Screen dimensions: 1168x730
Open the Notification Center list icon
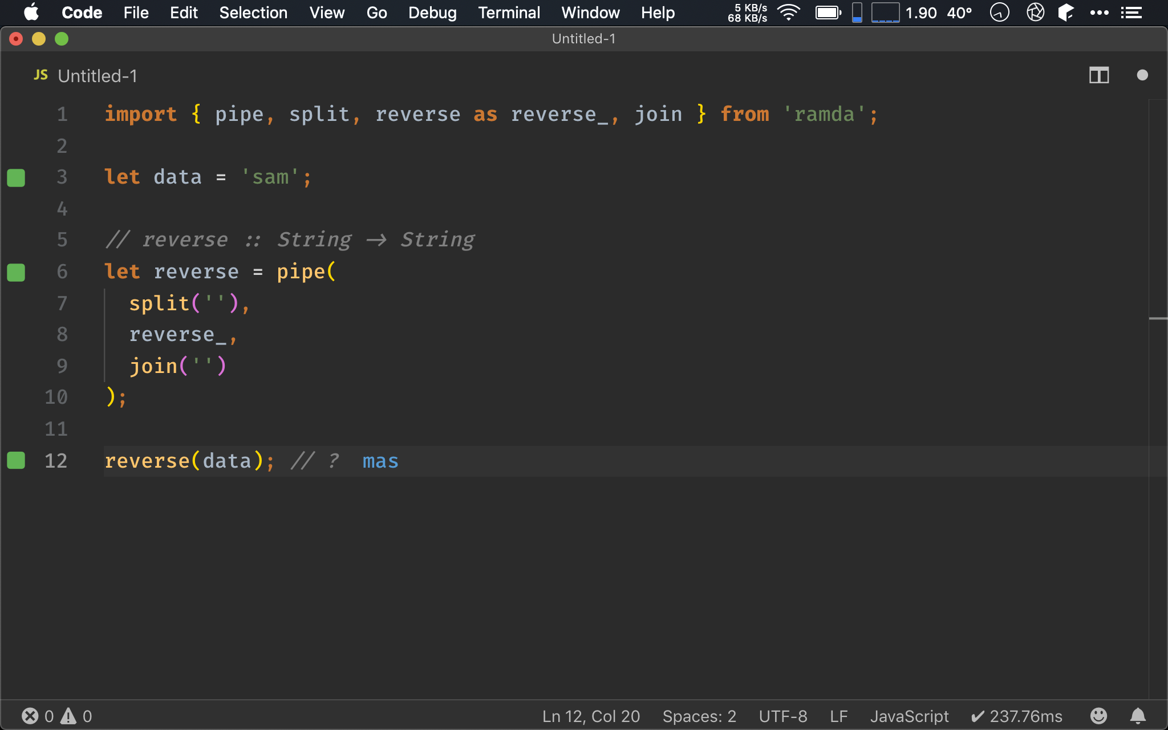[x=1131, y=13]
